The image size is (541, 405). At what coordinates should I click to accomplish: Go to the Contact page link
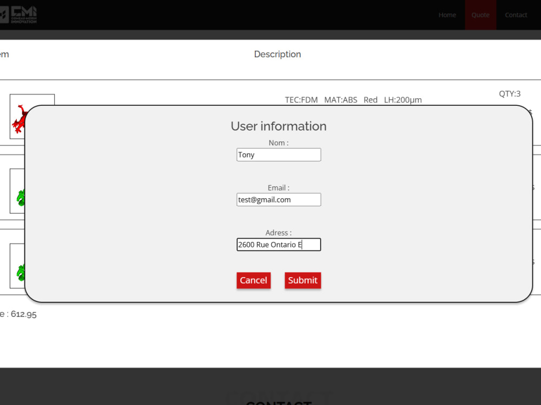coord(516,15)
